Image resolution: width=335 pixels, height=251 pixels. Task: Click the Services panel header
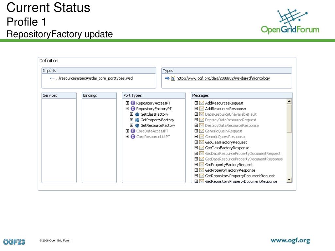[59, 95]
